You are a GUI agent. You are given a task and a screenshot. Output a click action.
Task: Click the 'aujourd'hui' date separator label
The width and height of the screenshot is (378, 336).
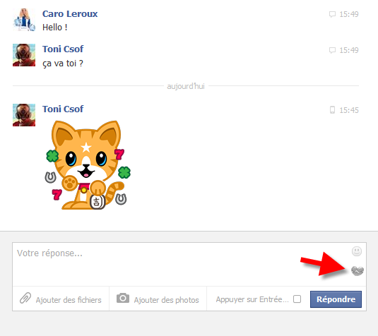[186, 86]
